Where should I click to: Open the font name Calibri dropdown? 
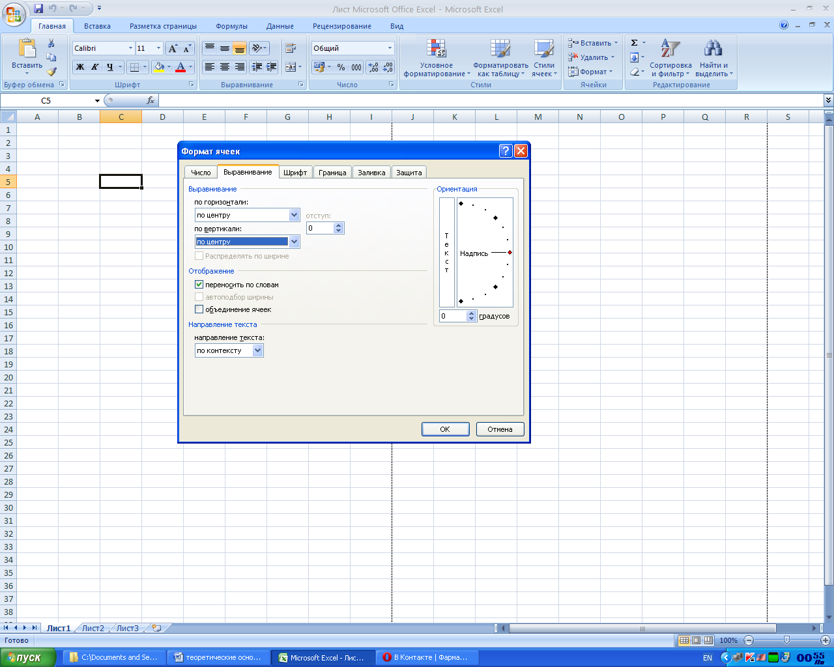[x=130, y=48]
